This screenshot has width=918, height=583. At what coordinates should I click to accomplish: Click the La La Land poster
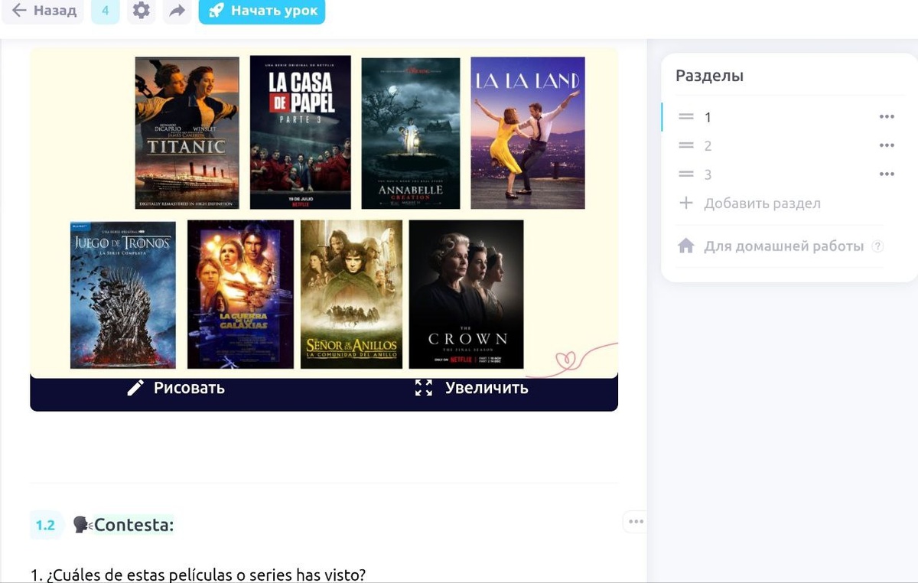point(528,132)
